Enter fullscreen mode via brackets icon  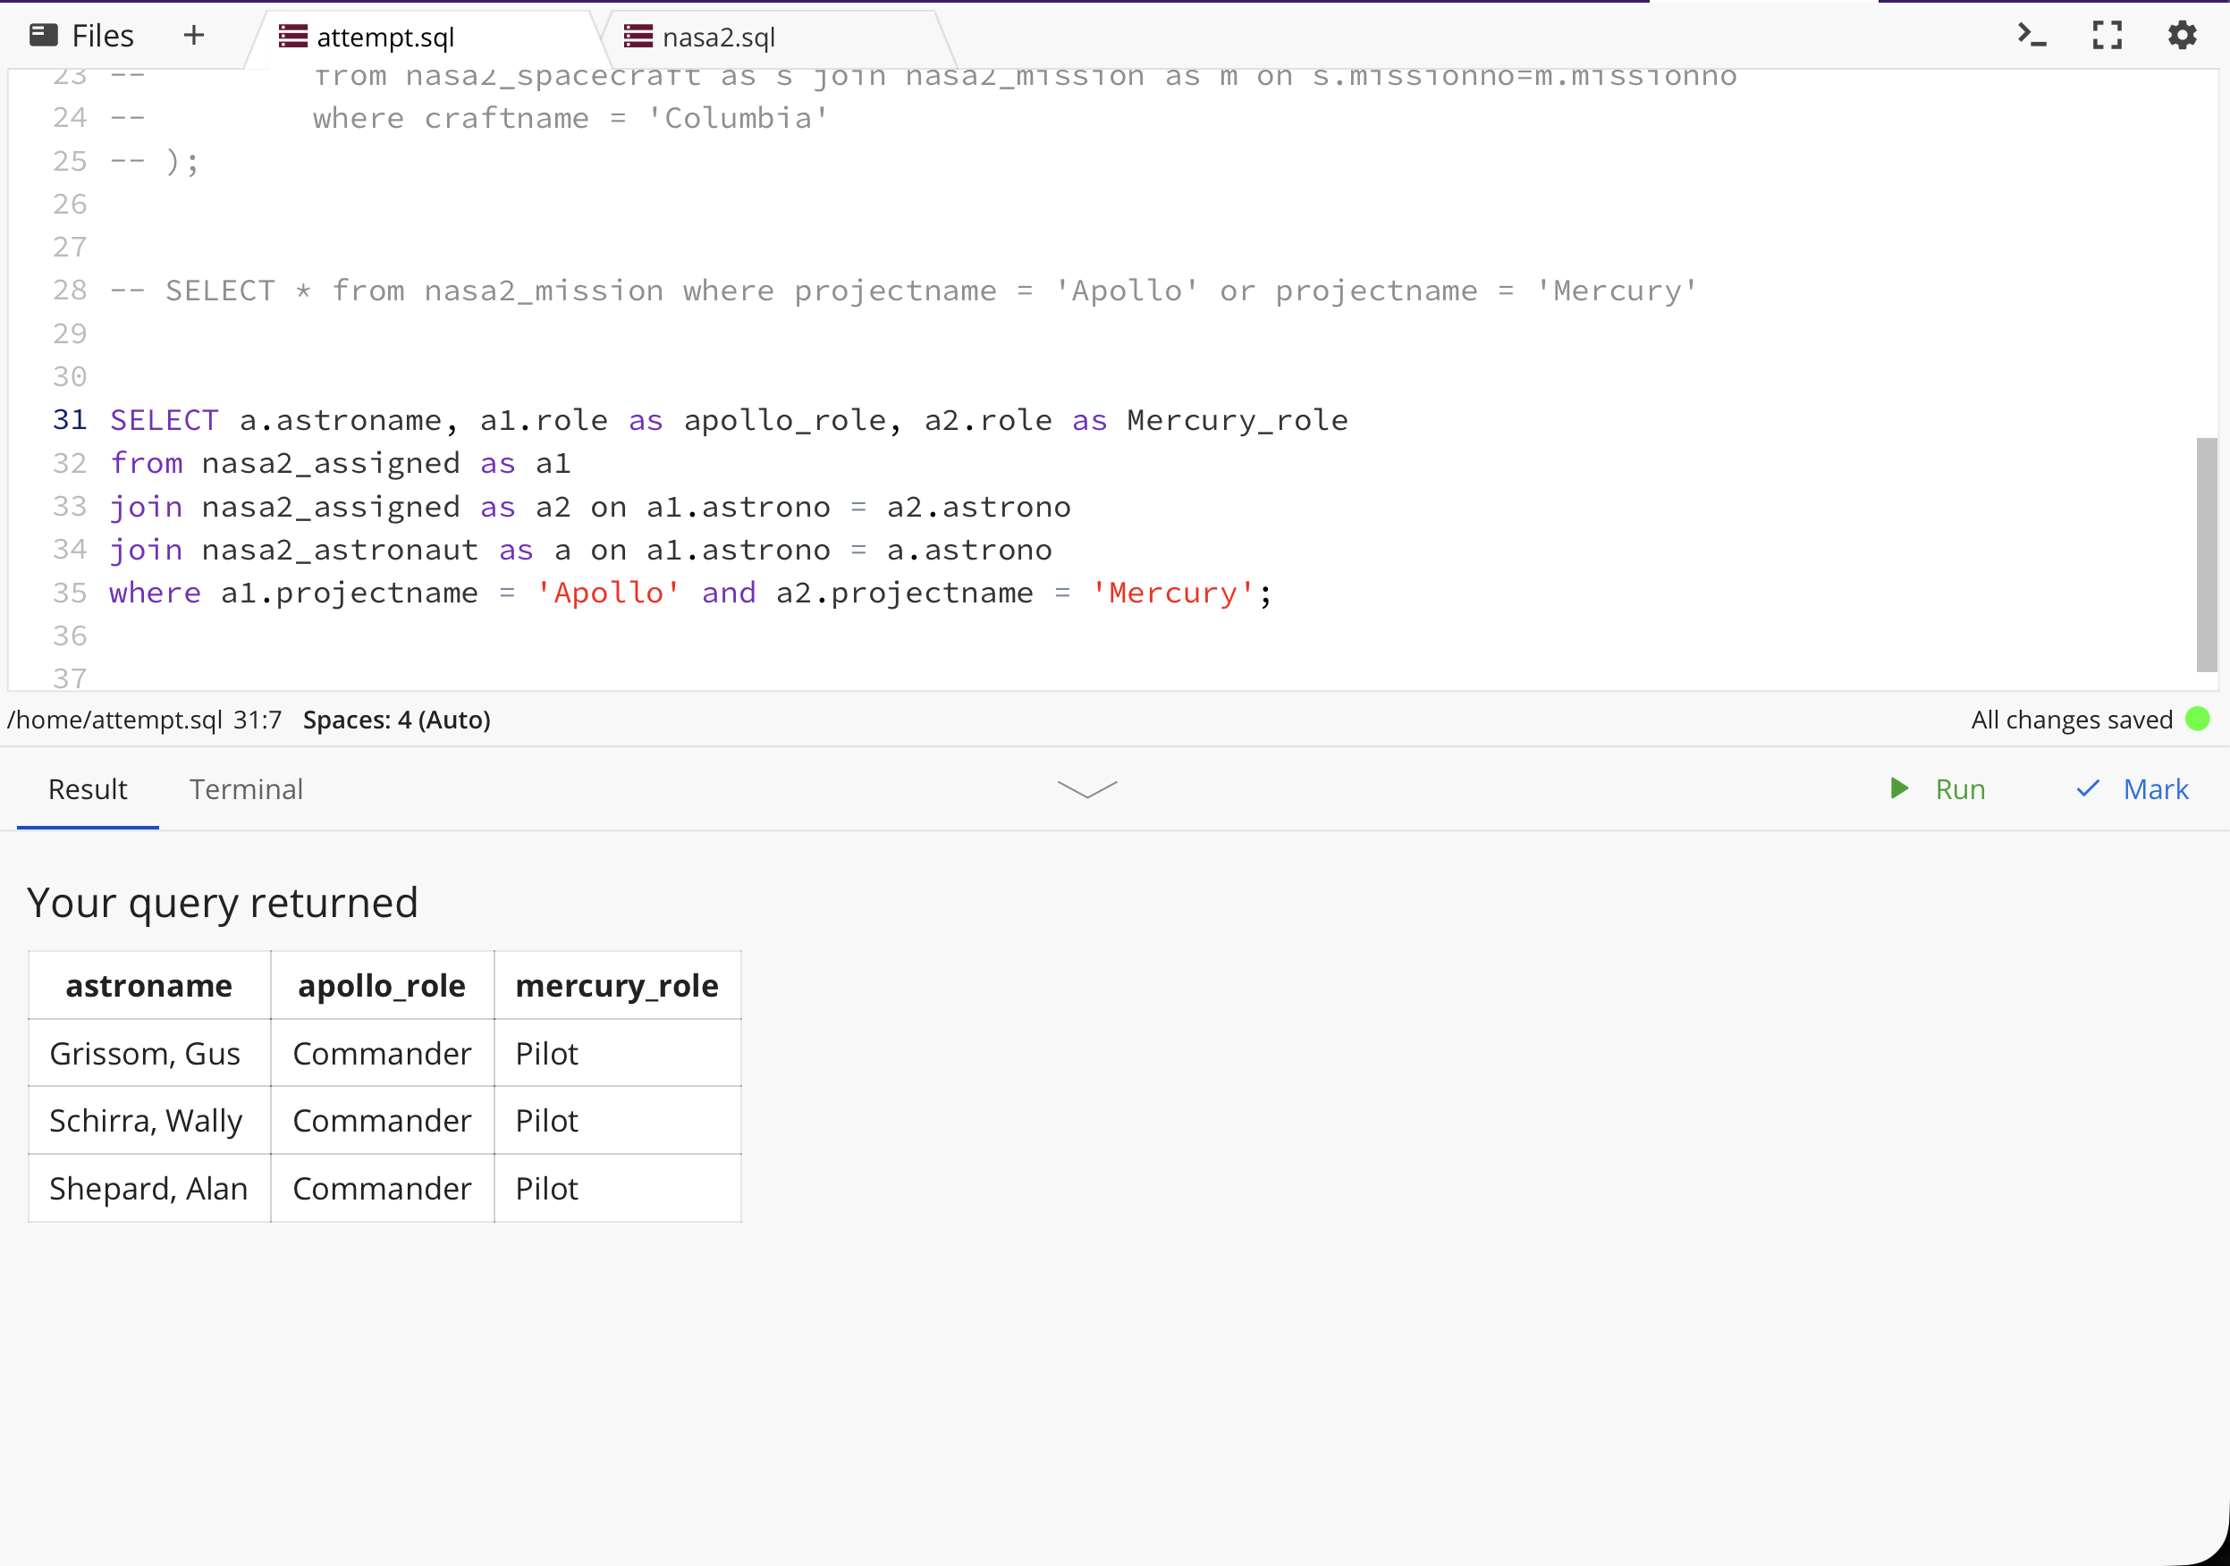(2107, 36)
